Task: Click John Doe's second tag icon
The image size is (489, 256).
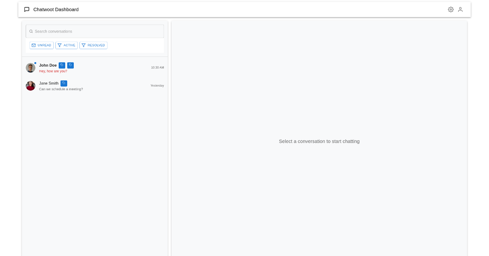Action: click(70, 65)
